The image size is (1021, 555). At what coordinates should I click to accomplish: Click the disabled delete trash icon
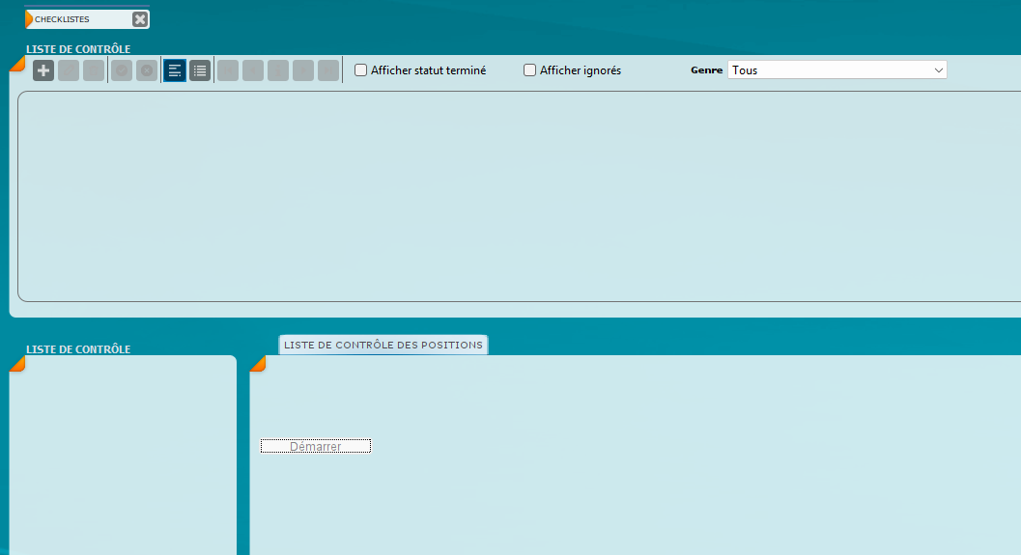click(x=94, y=70)
